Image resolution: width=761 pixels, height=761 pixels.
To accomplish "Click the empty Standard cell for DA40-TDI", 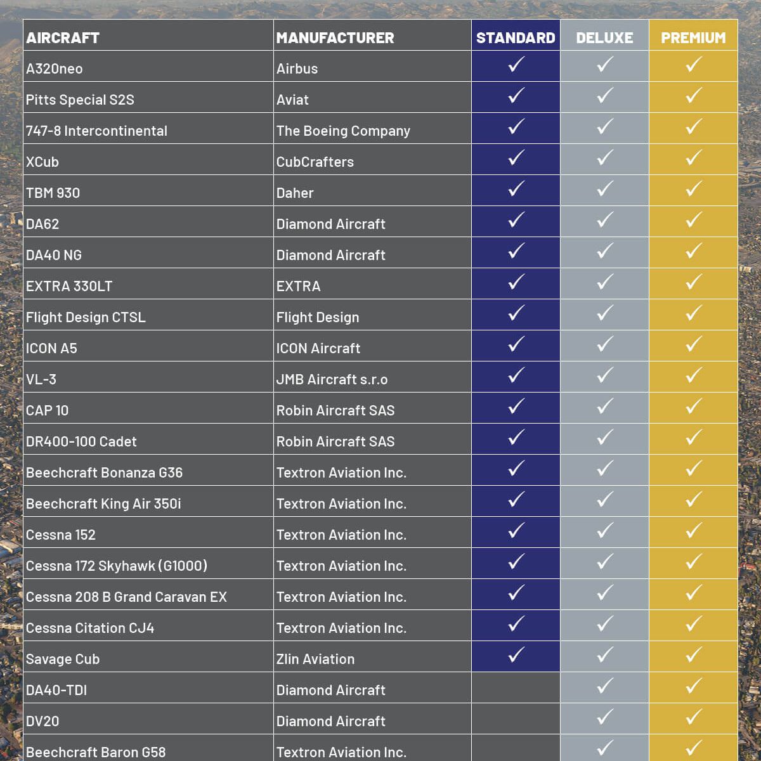I will click(x=516, y=687).
